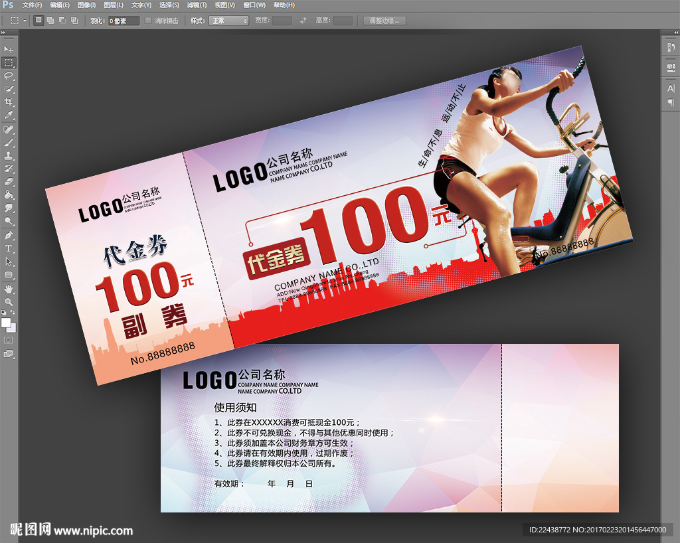The height and width of the screenshot is (543, 680).
Task: Open the 样式 style dropdown
Action: tap(228, 21)
